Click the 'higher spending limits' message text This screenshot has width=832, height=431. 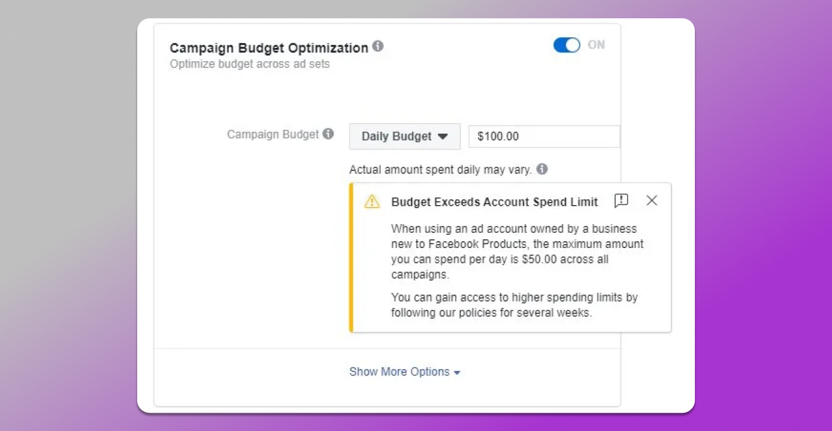[514, 305]
